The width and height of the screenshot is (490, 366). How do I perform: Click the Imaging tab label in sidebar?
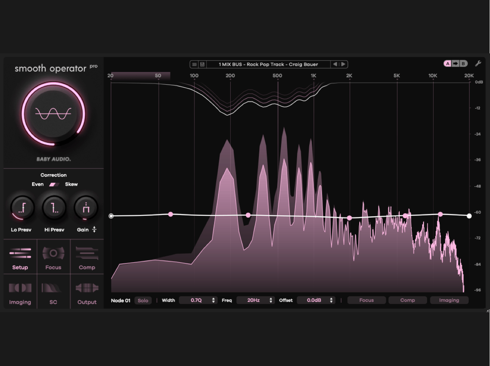20,302
